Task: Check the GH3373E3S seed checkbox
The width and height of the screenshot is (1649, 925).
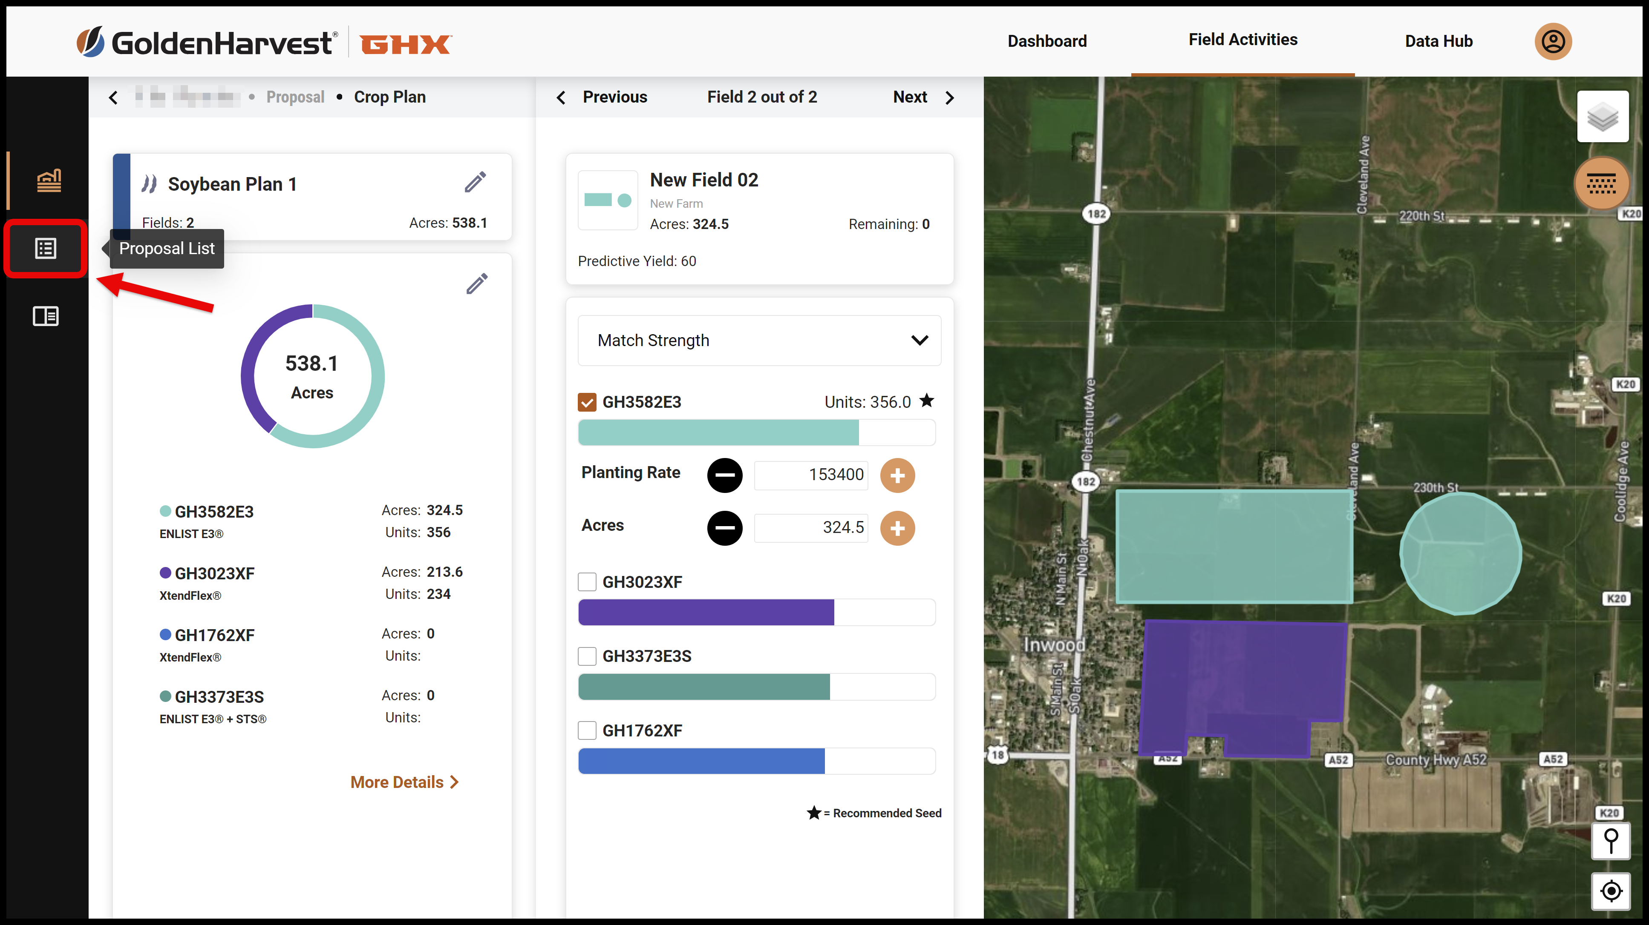Action: tap(587, 656)
